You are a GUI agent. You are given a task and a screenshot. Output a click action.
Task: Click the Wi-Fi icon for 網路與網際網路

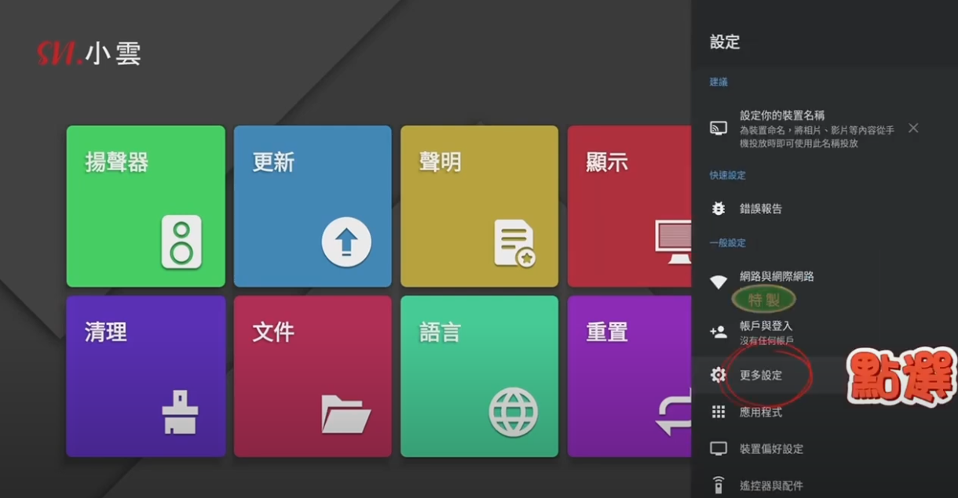coord(718,282)
